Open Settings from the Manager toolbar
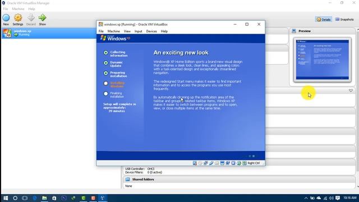 (18, 18)
